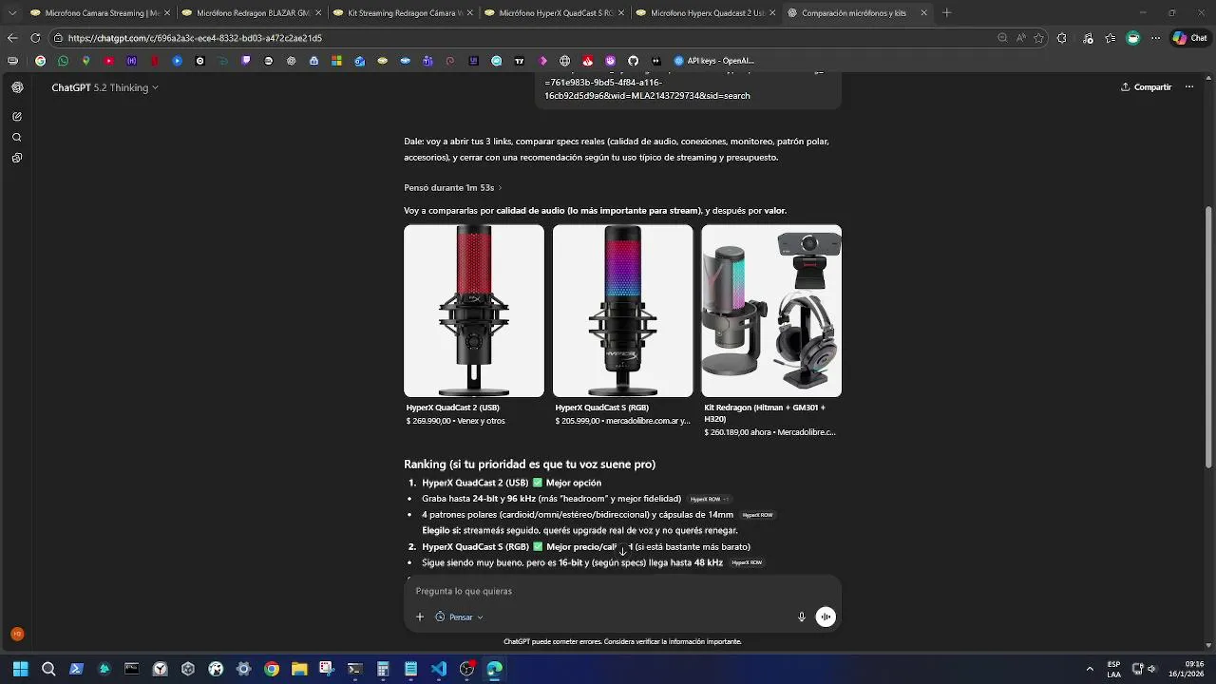The width and height of the screenshot is (1216, 684).
Task: Start voice mode with waveform button
Action: pyautogui.click(x=826, y=617)
